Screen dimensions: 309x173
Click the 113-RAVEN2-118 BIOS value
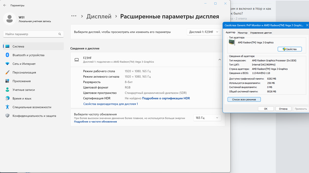(261, 73)
